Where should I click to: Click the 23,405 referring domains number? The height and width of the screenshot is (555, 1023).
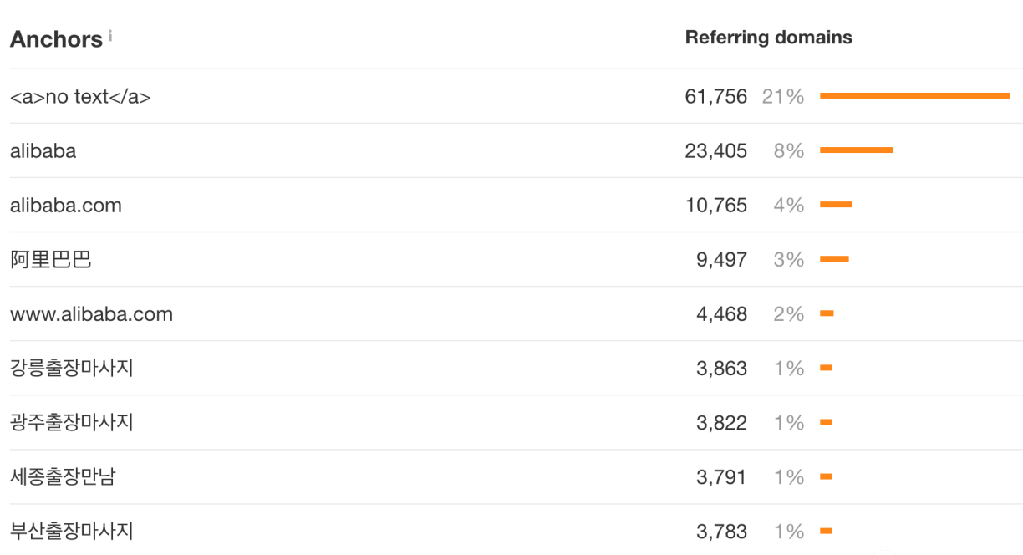click(x=715, y=151)
